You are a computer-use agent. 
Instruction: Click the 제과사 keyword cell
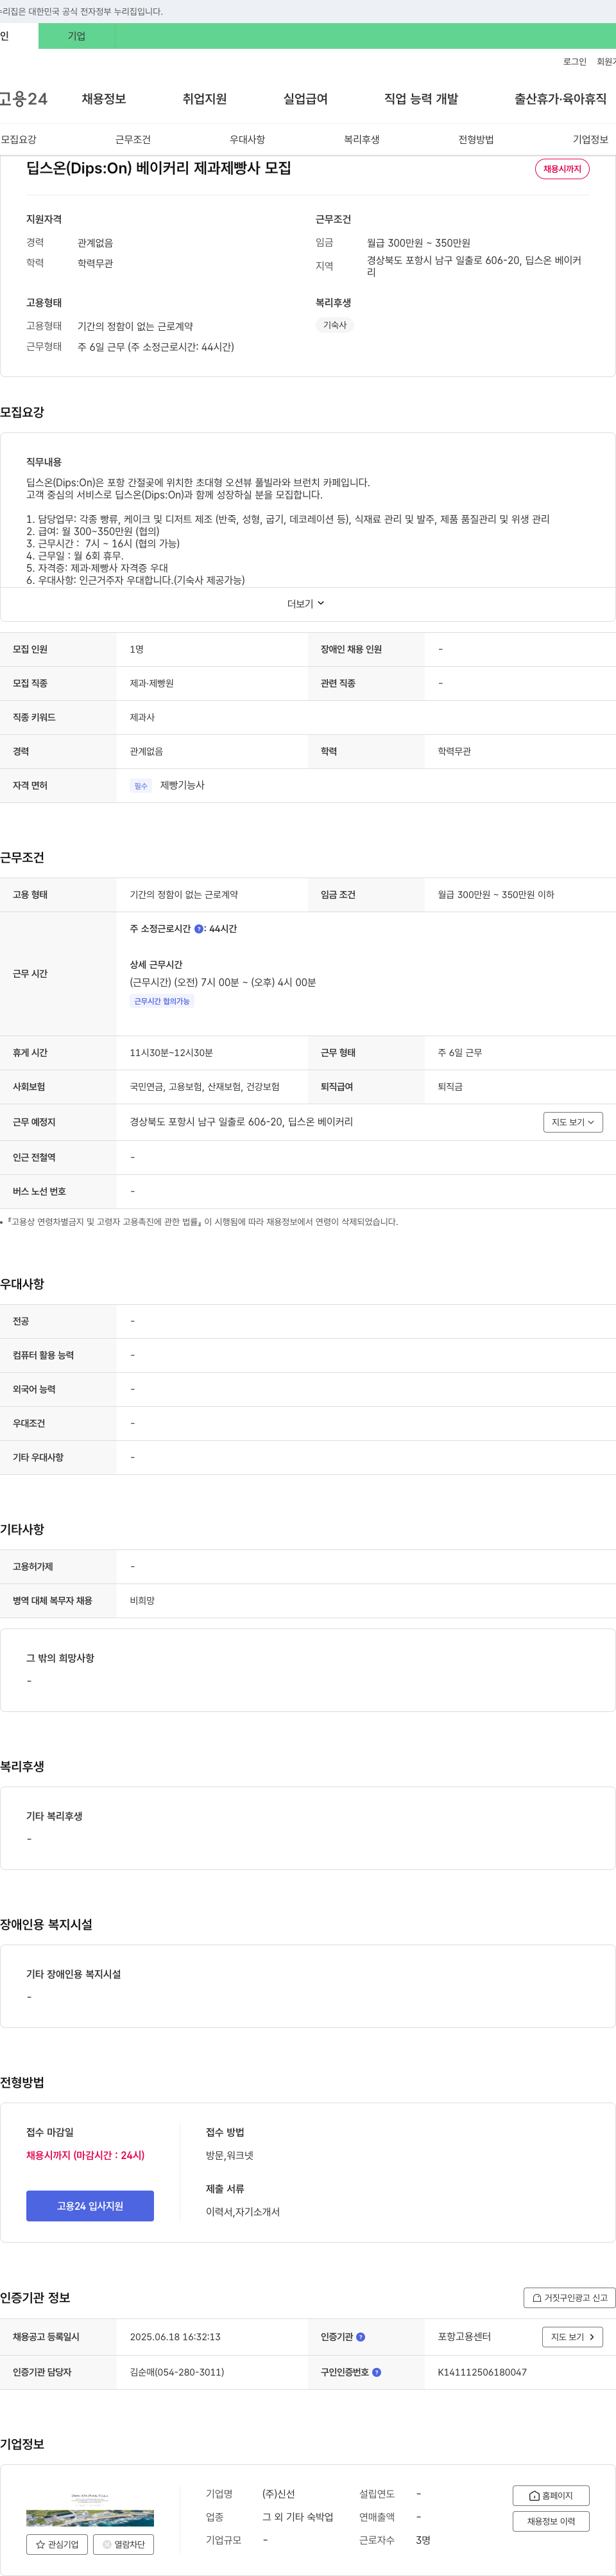point(142,717)
